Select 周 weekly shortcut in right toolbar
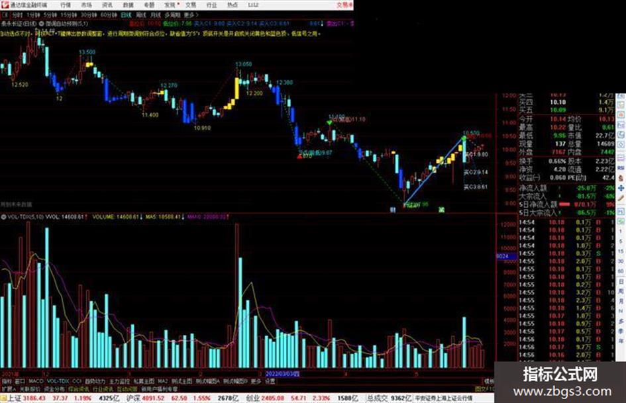The height and width of the screenshot is (403, 626). 621,291
